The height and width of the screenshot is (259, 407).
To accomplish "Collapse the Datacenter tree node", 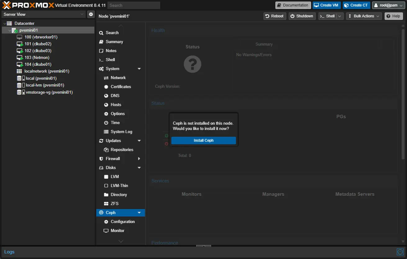I will coord(4,24).
